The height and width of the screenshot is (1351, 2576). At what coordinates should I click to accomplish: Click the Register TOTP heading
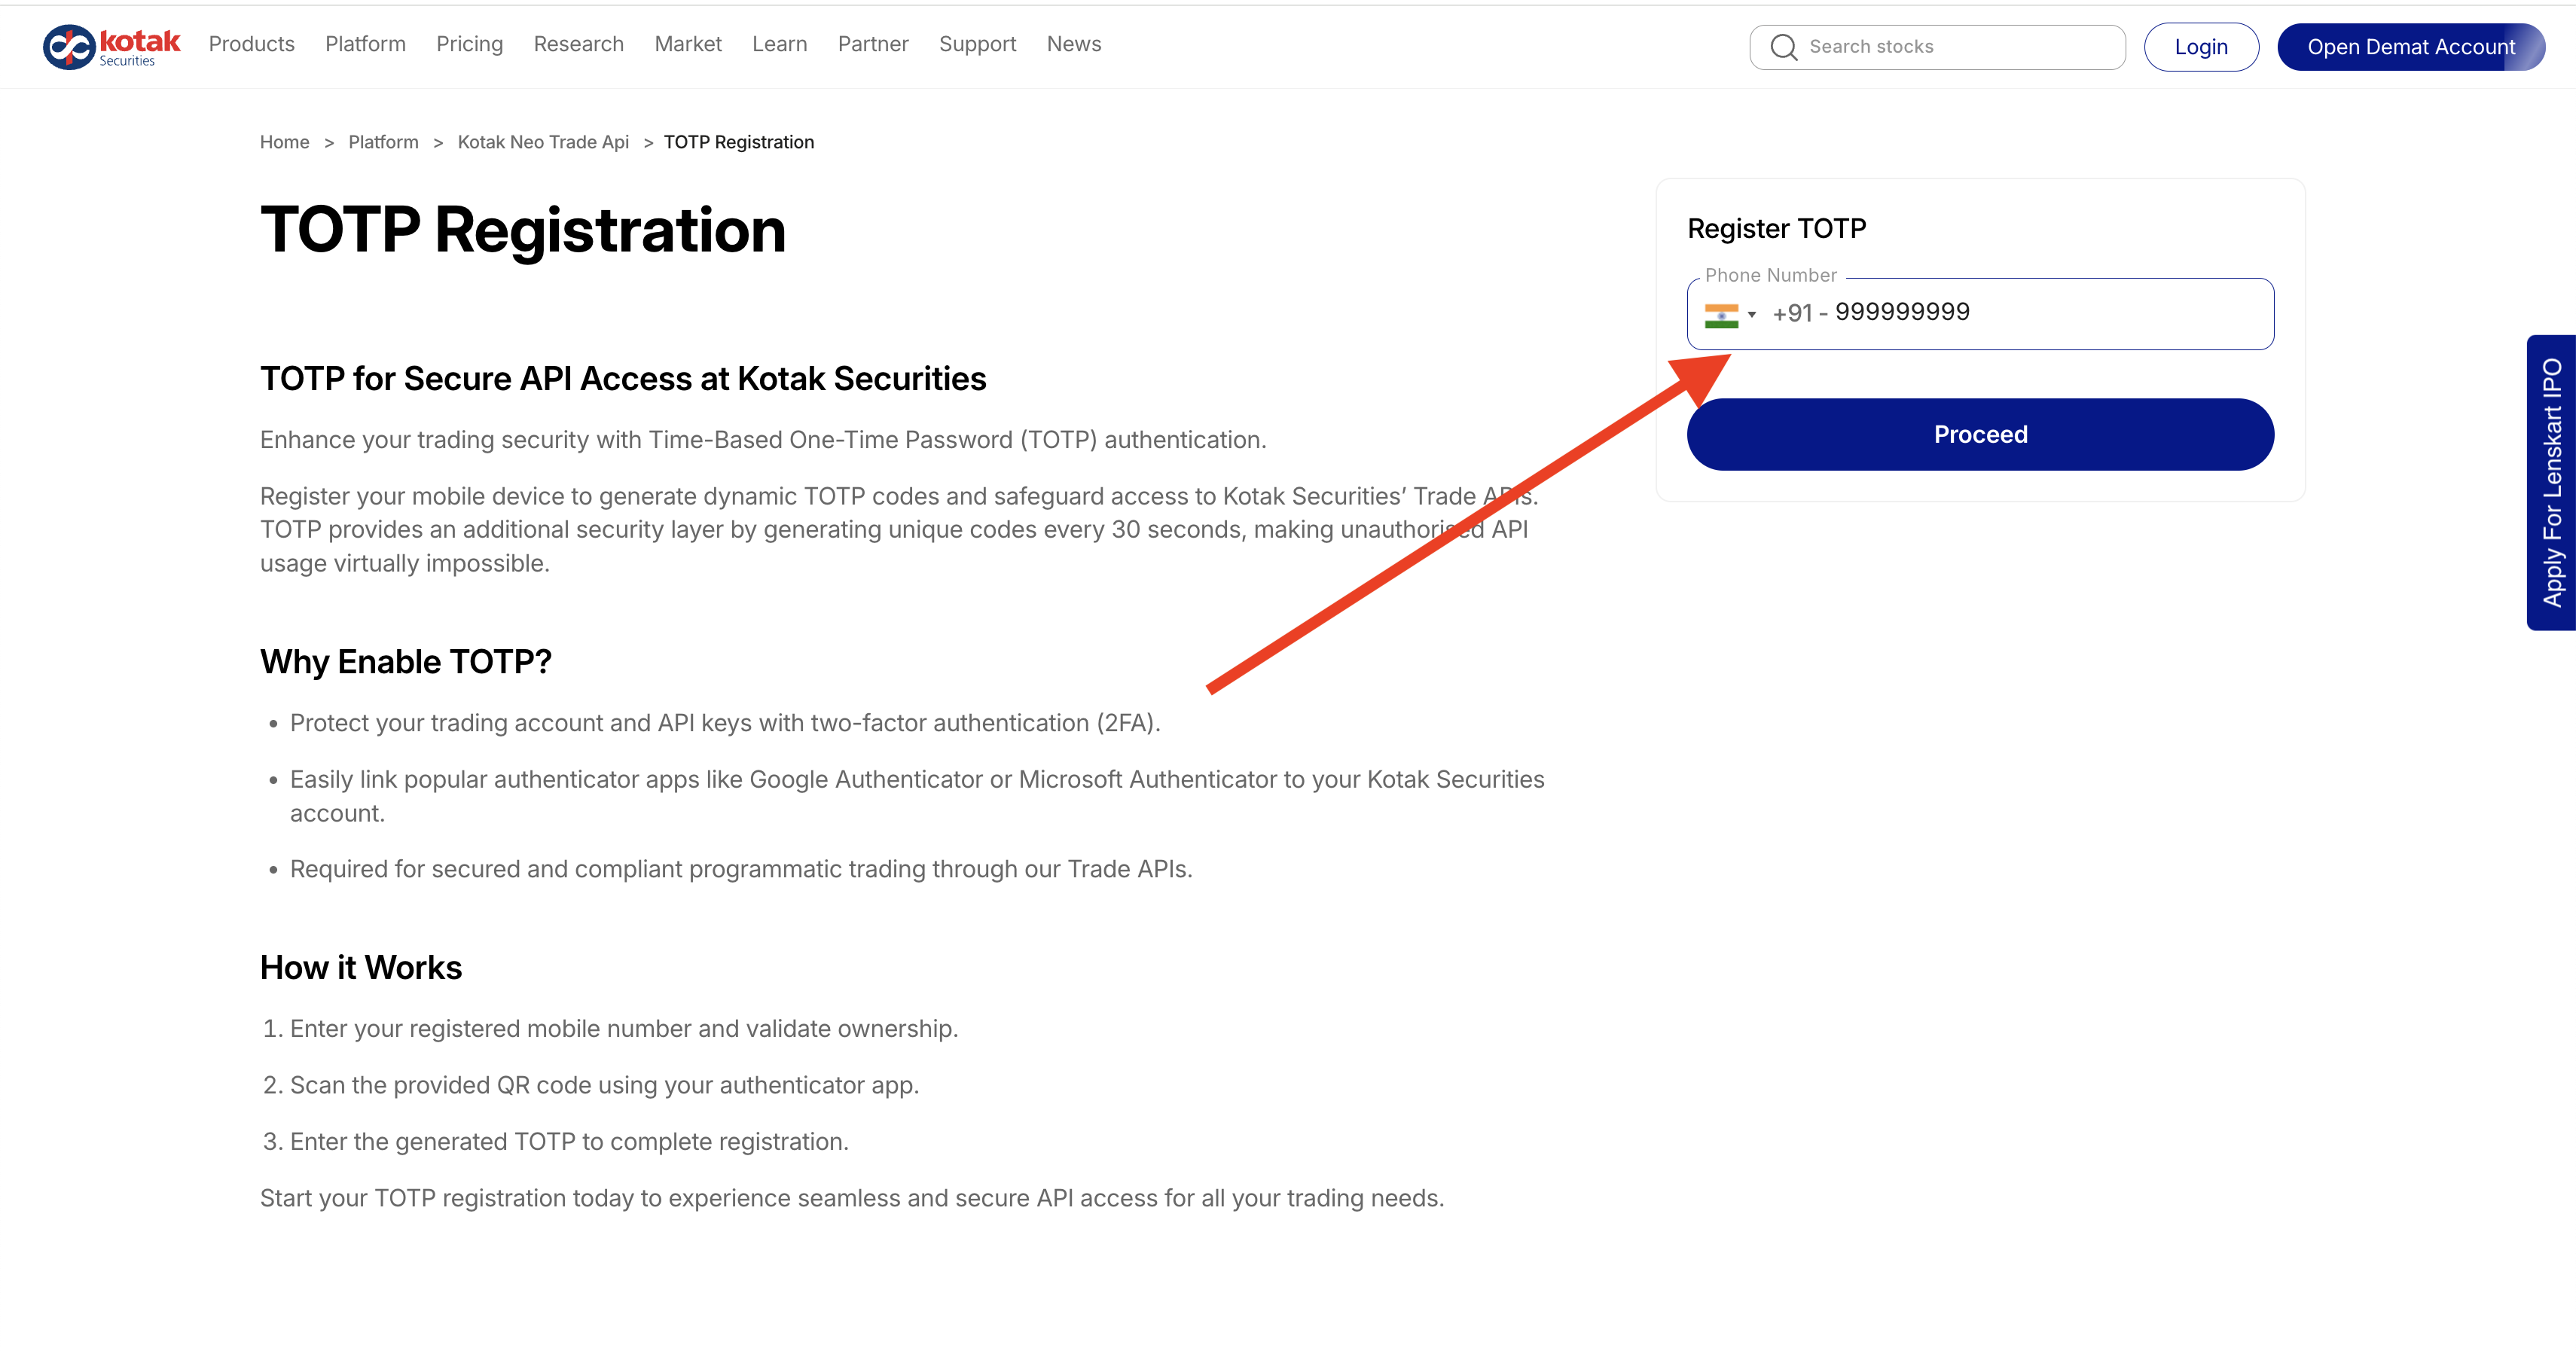[x=1776, y=228]
